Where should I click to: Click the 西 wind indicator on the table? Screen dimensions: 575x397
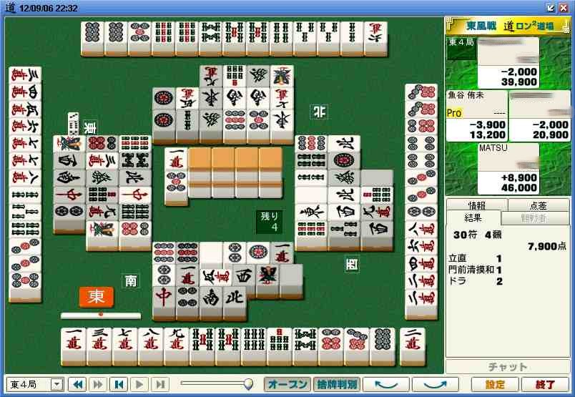tap(352, 265)
